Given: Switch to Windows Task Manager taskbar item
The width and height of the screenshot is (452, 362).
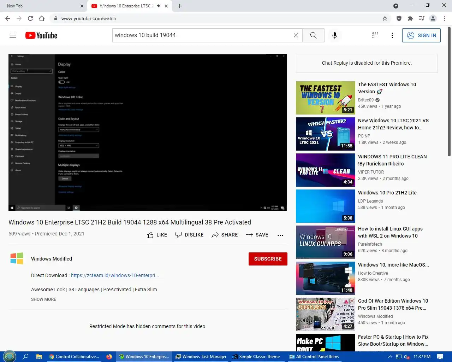Looking at the screenshot, I should (x=201, y=357).
